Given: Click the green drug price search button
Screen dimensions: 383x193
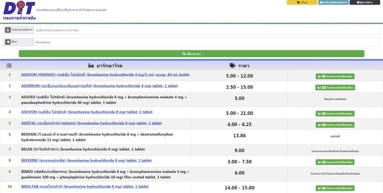Looking at the screenshot, I should tap(191, 54).
